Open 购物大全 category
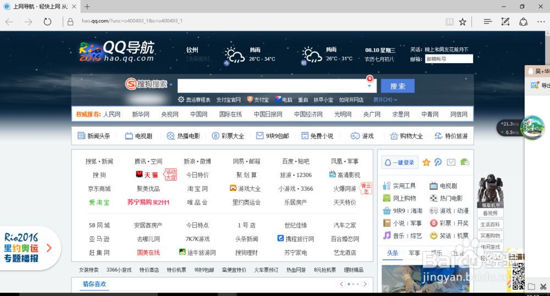 pos(406,136)
